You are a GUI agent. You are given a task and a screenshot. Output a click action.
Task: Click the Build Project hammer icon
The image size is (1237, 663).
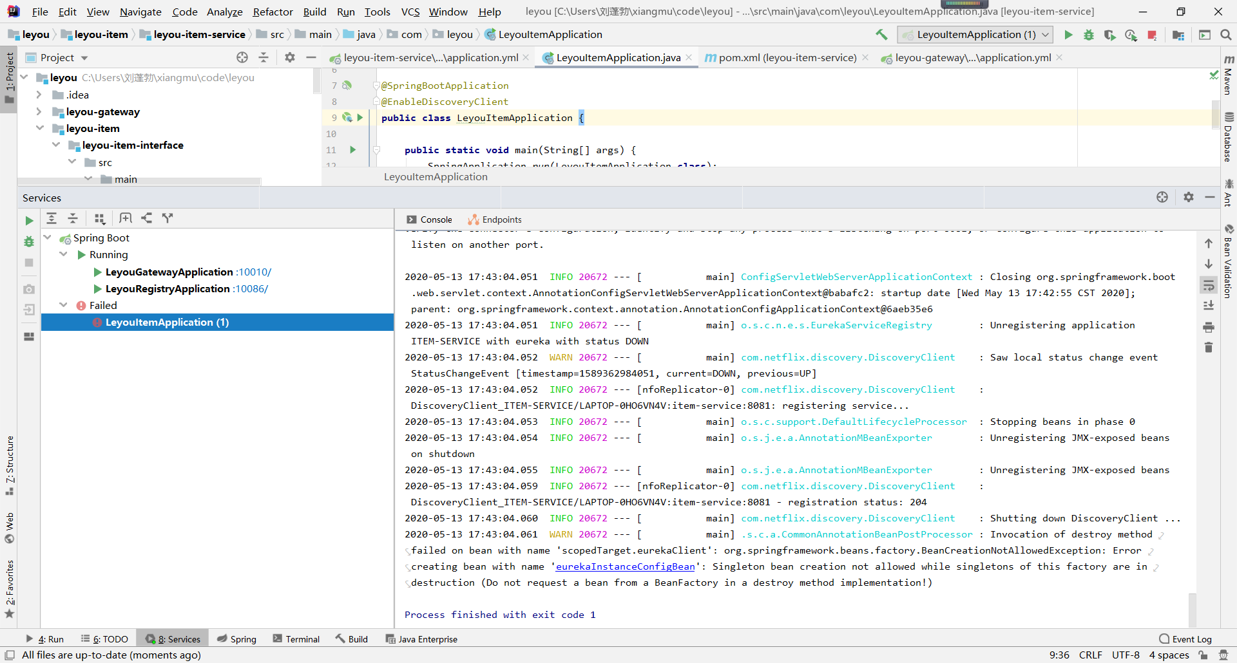pyautogui.click(x=881, y=35)
